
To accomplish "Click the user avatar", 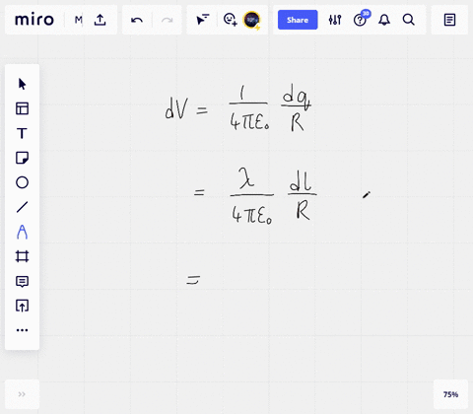I will [251, 20].
